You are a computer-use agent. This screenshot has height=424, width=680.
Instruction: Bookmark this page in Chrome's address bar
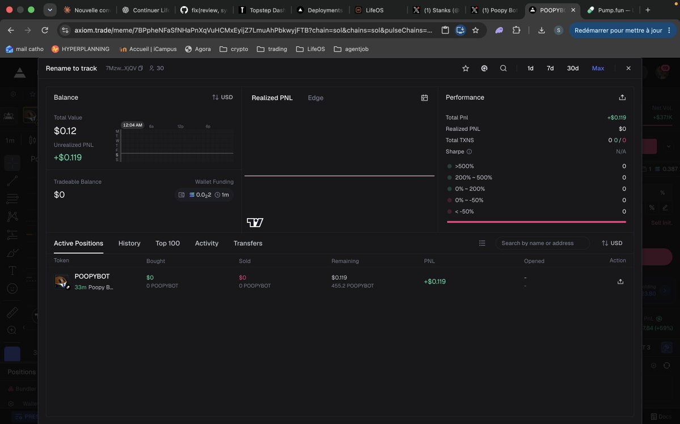pos(475,31)
